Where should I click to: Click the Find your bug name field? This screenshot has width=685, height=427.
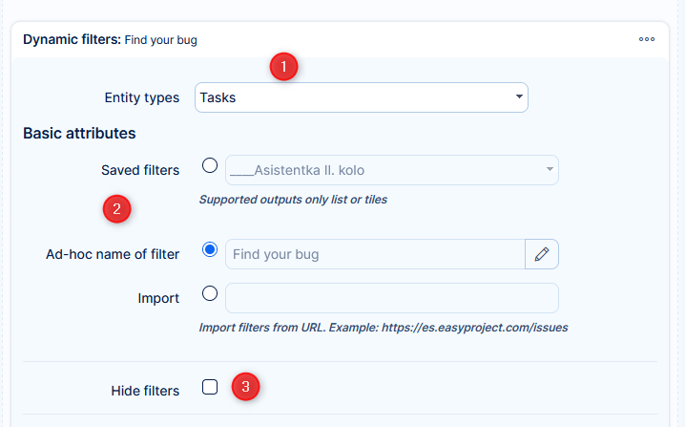(375, 254)
